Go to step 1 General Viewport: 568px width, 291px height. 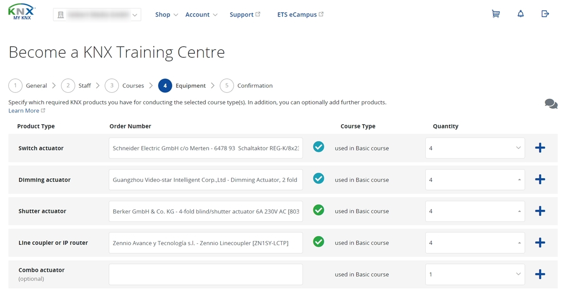[28, 86]
